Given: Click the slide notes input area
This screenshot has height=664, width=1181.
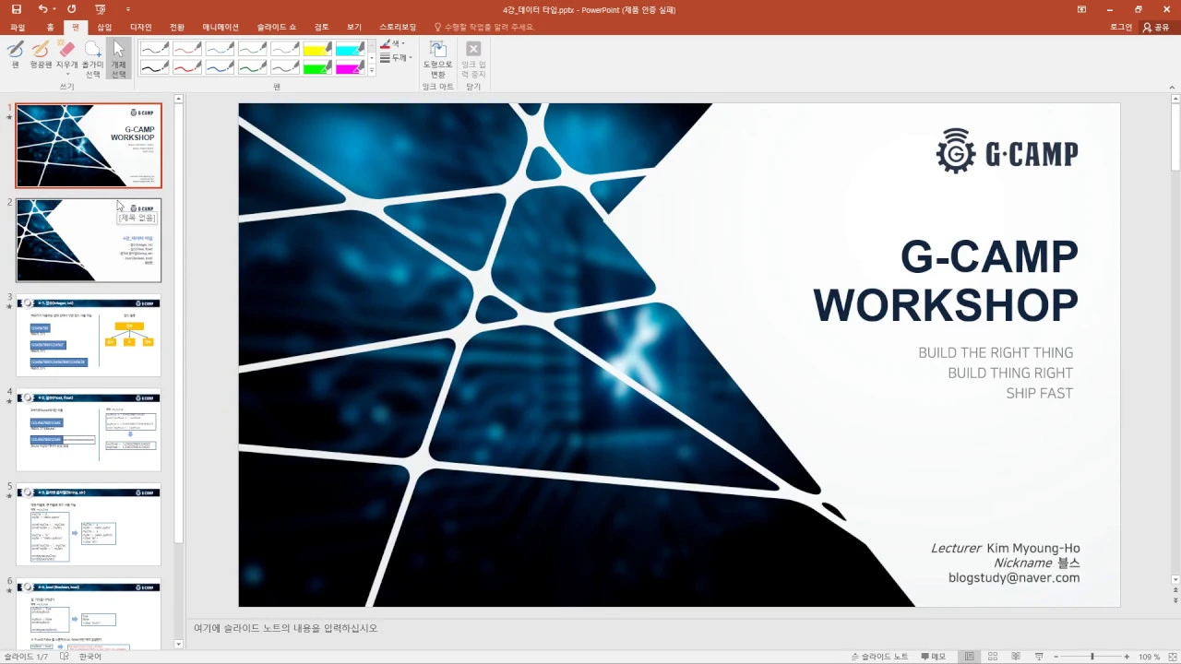Looking at the screenshot, I should coord(678,629).
